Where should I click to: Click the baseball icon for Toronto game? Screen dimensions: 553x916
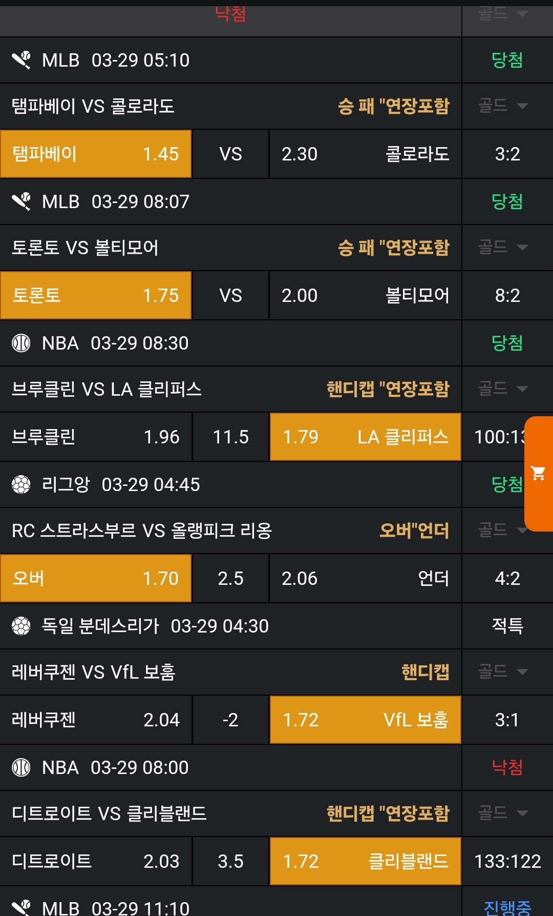[x=22, y=201]
